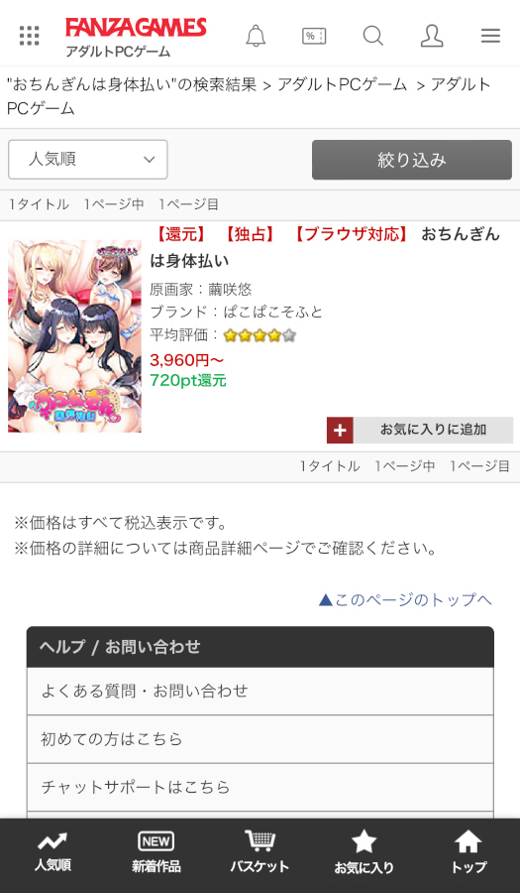Go to トップ home tab

point(468,852)
